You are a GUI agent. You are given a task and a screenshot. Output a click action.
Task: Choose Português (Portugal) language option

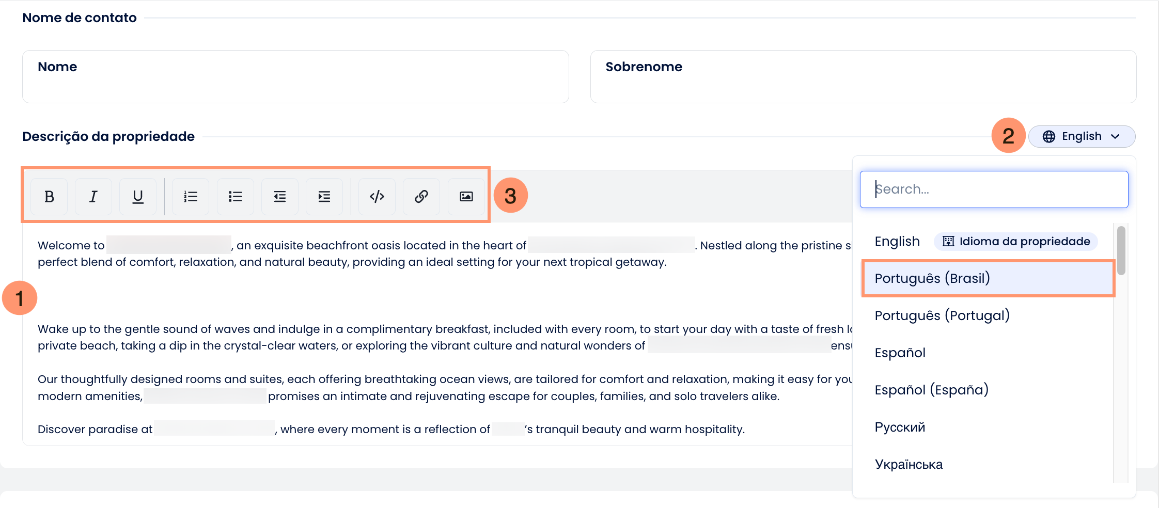[988, 315]
